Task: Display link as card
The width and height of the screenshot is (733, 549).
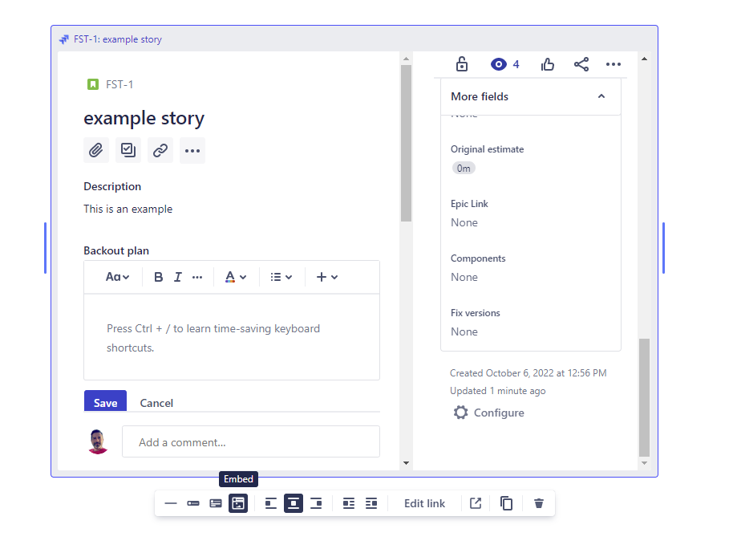Action: coord(216,503)
